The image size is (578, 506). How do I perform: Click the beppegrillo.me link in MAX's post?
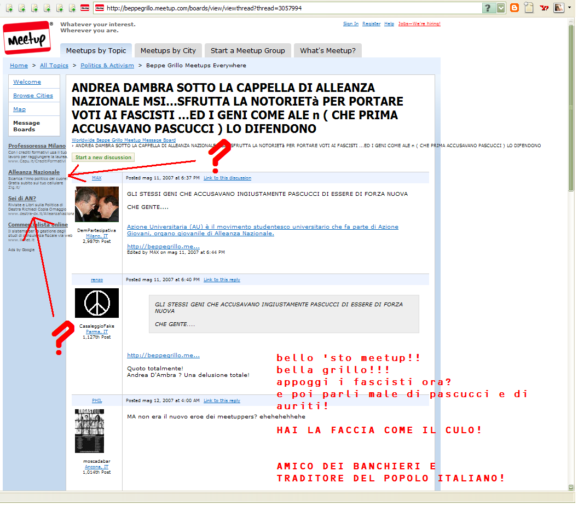tap(163, 246)
